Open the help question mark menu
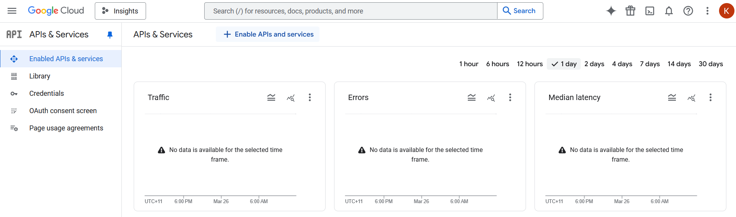The height and width of the screenshot is (217, 736). [x=688, y=11]
